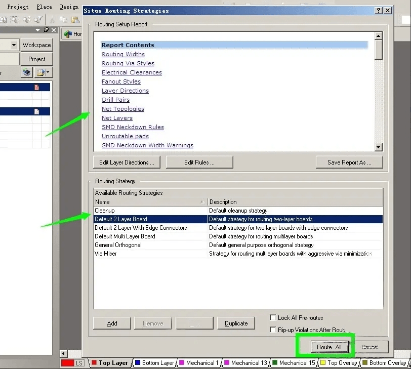Screen dimensions: 411x369
Task: Click the Home tab icon
Action: coord(68,34)
